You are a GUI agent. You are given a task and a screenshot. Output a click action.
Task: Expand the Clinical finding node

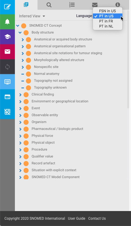click(x=20, y=95)
